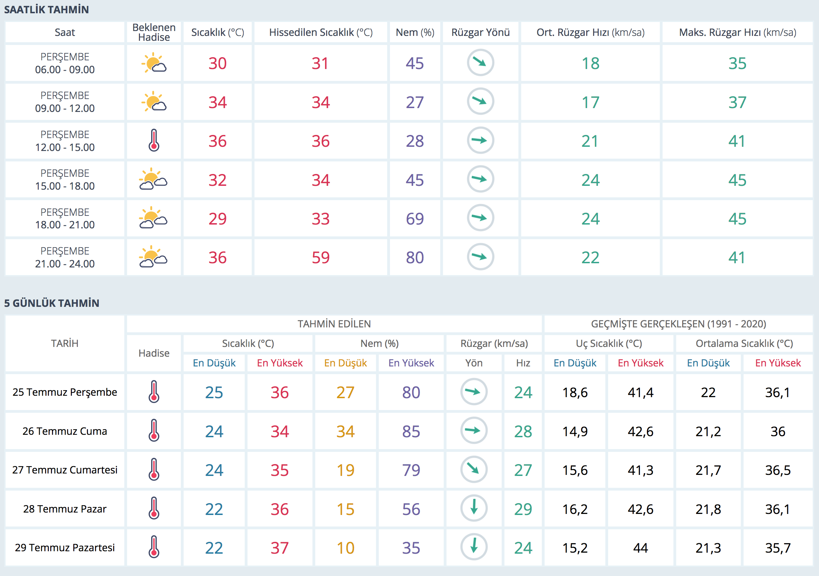Click the Beklenen Hadise column header
819x576 pixels.
[154, 32]
